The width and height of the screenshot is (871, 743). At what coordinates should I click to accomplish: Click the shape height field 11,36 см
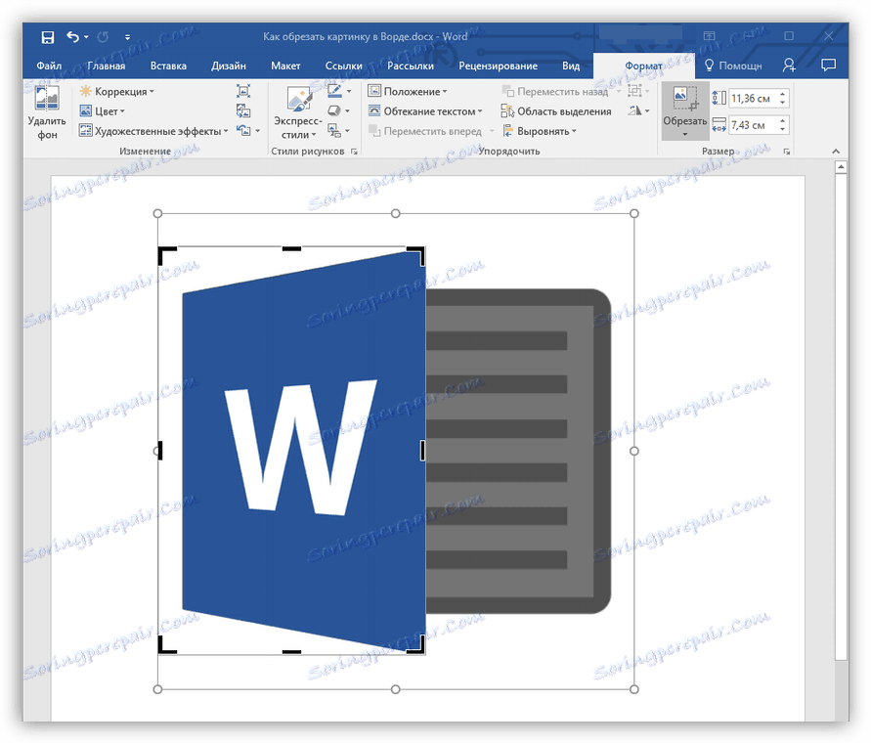click(752, 99)
